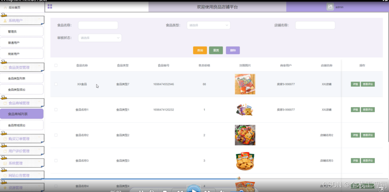Screen dimensions: 389x192
Task: Click the orange 查询 search button
Action: pyautogui.click(x=200, y=50)
